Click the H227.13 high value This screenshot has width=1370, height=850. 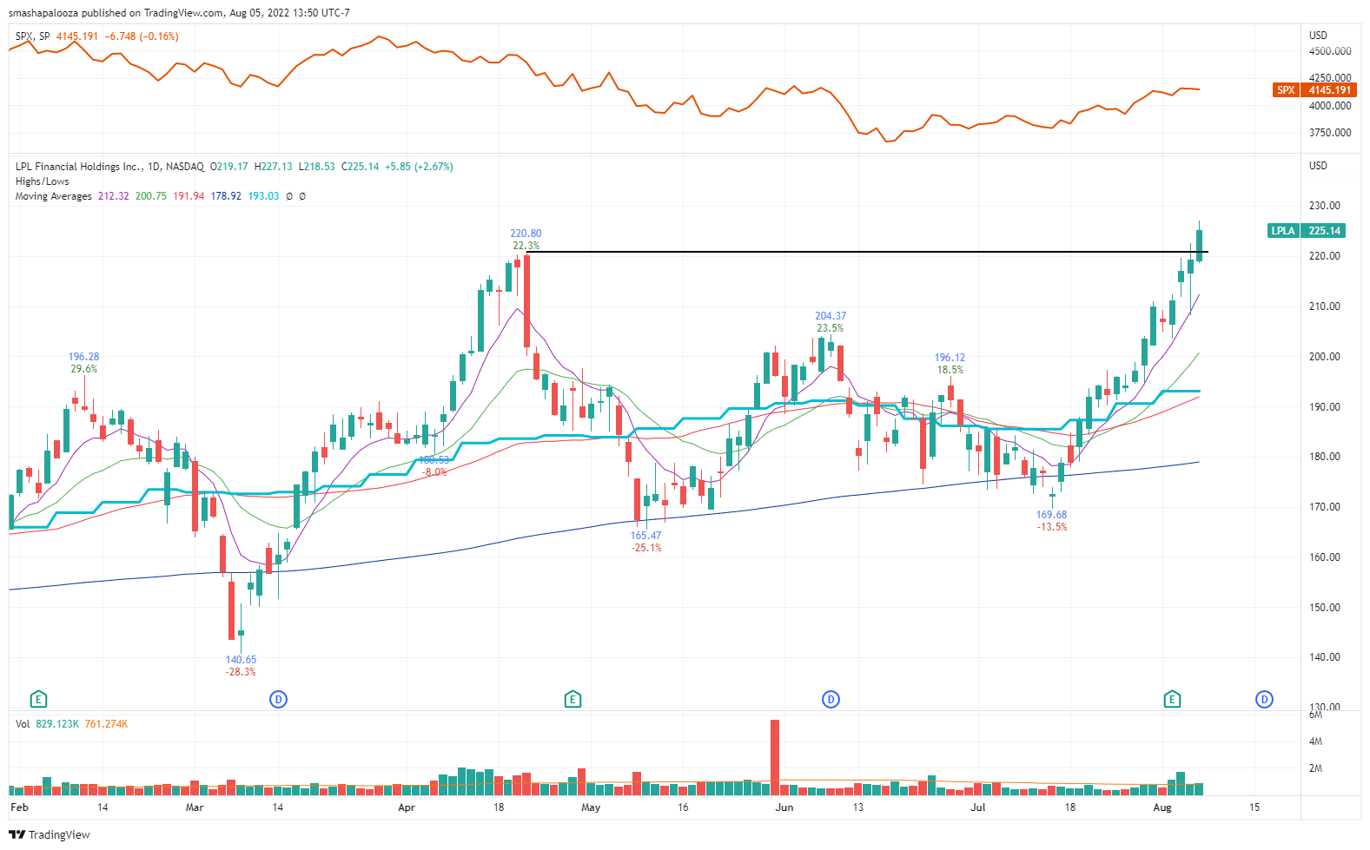point(273,167)
